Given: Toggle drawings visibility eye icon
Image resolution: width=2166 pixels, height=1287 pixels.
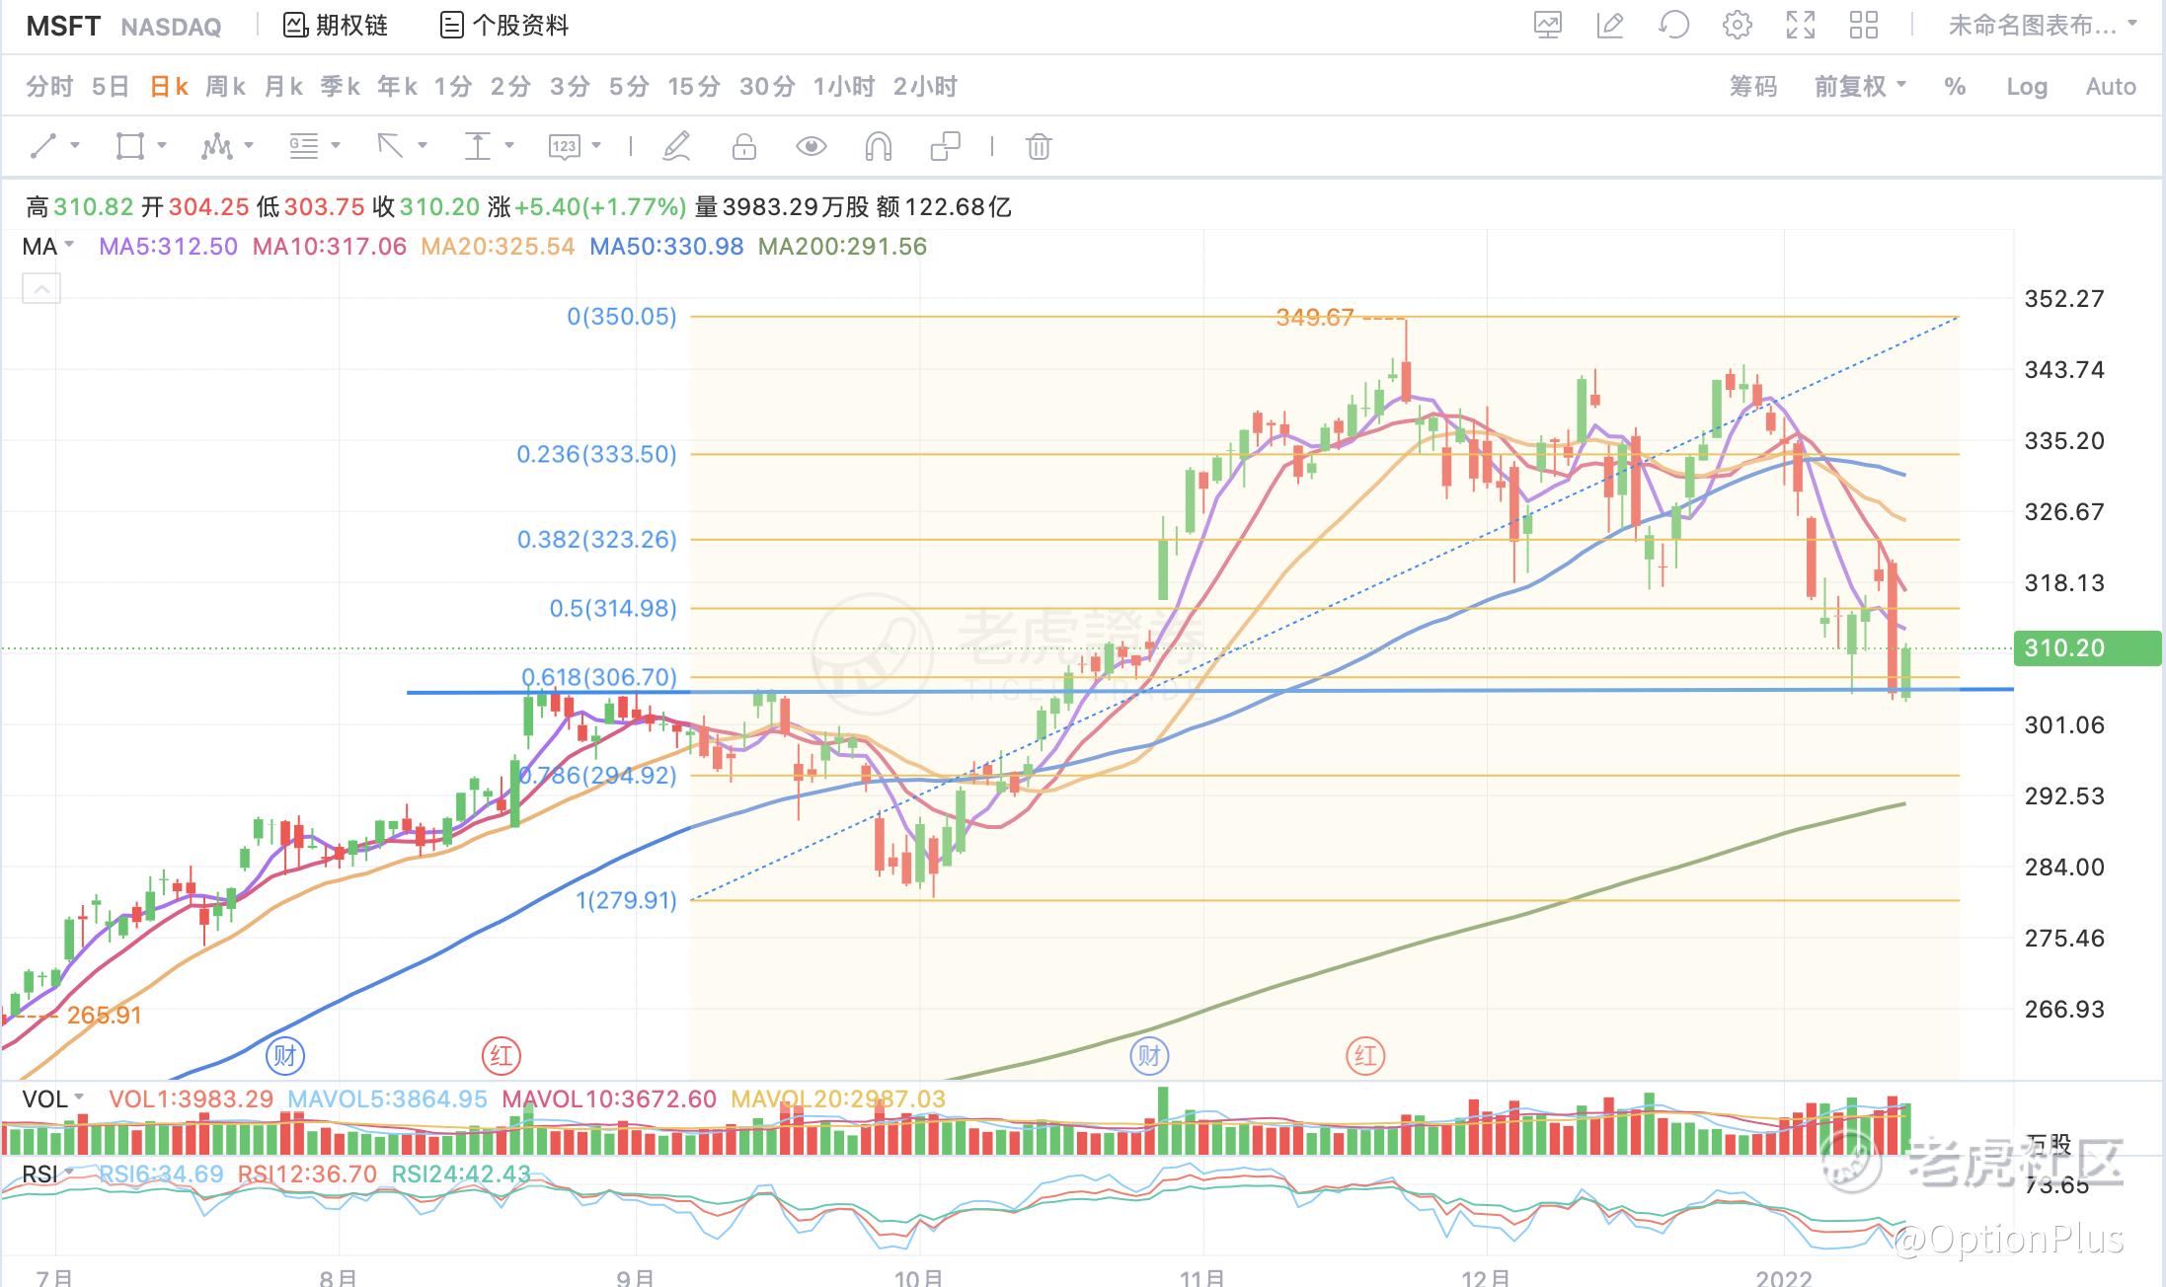Looking at the screenshot, I should (811, 147).
